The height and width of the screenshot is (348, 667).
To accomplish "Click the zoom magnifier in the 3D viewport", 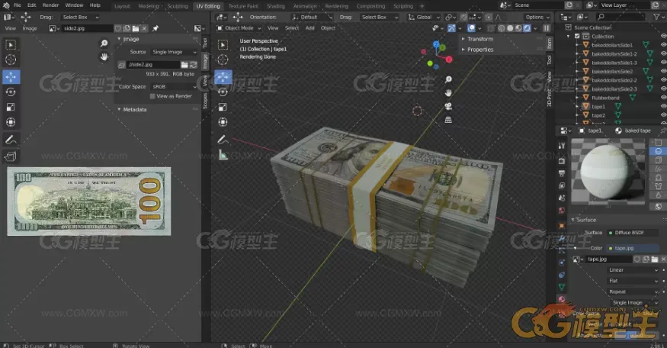I will point(448,79).
